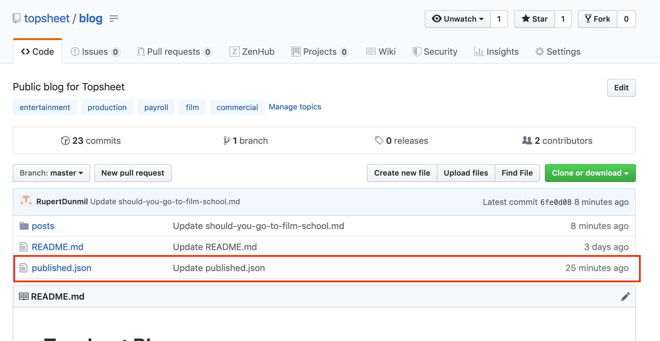Image resolution: width=660 pixels, height=341 pixels.
Task: Click the RupertDunmil author name
Action: (62, 202)
